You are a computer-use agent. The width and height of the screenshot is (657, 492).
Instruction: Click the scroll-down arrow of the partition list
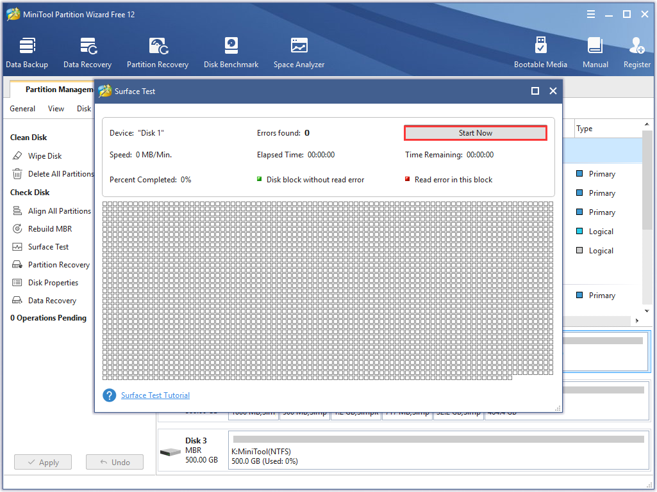pyautogui.click(x=647, y=311)
